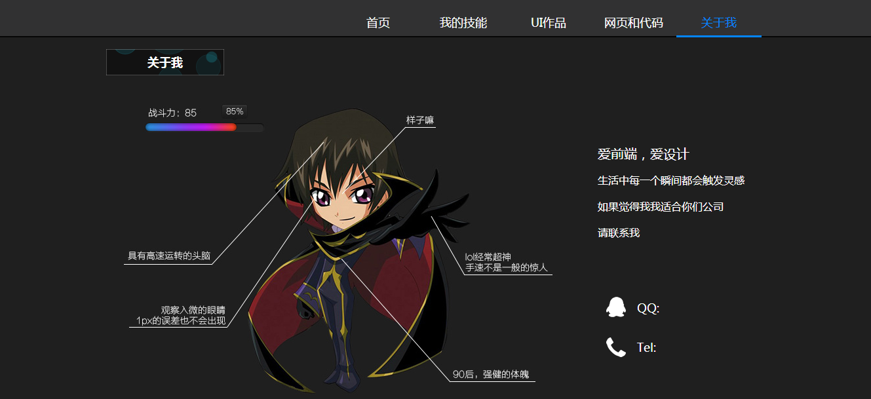The width and height of the screenshot is (871, 399).
Task: Click the Tel: contact label
Action: coord(647,348)
